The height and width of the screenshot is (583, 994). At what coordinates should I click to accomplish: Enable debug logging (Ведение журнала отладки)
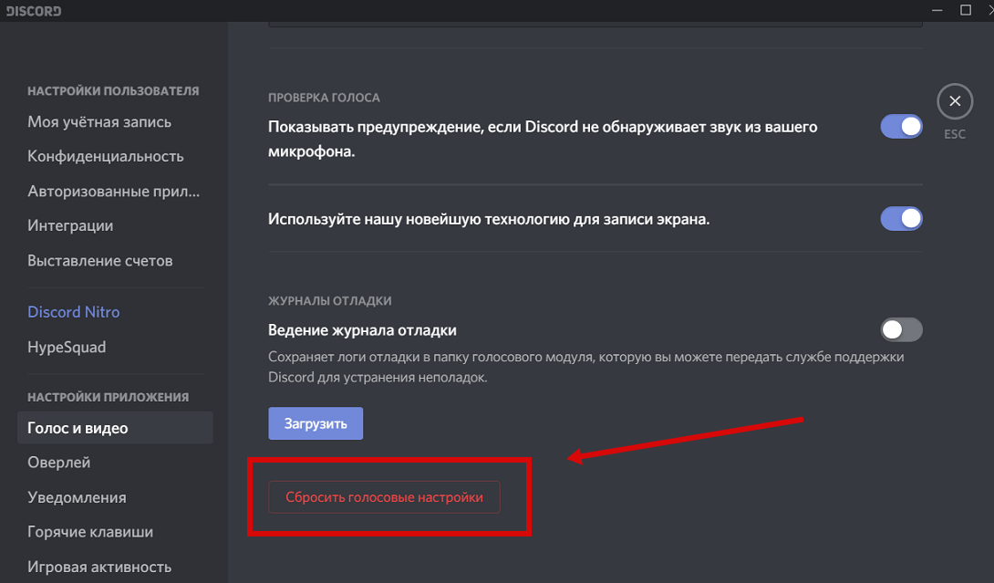tap(901, 329)
